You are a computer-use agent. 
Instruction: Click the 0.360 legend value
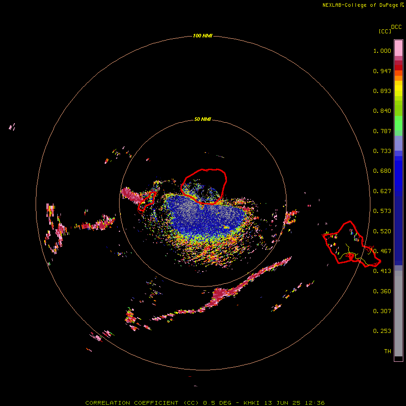coord(382,291)
